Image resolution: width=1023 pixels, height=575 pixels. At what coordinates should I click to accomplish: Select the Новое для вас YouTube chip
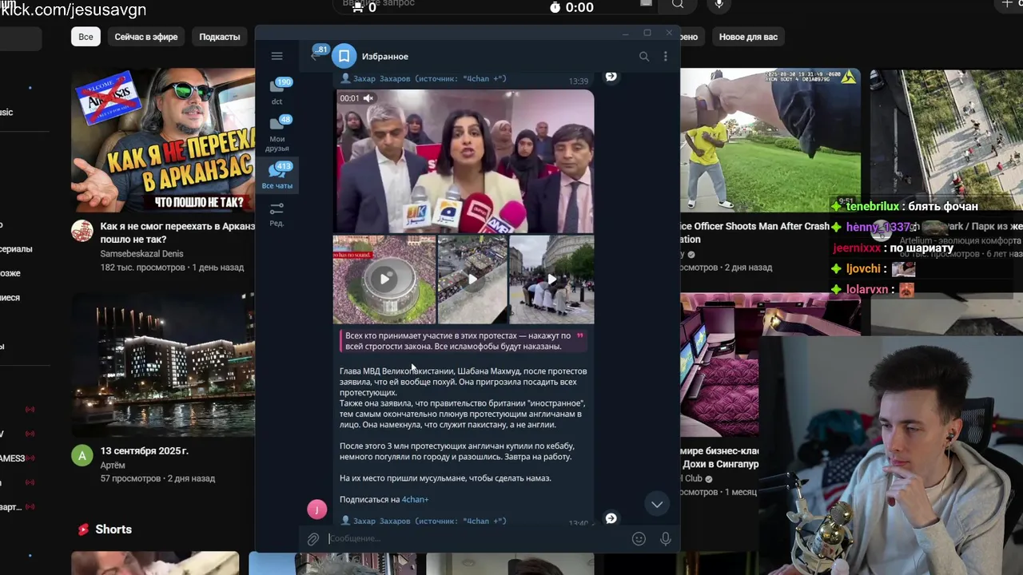[748, 37]
